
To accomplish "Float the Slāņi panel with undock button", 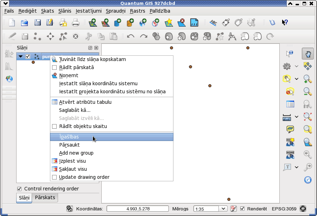I will 90,48.
